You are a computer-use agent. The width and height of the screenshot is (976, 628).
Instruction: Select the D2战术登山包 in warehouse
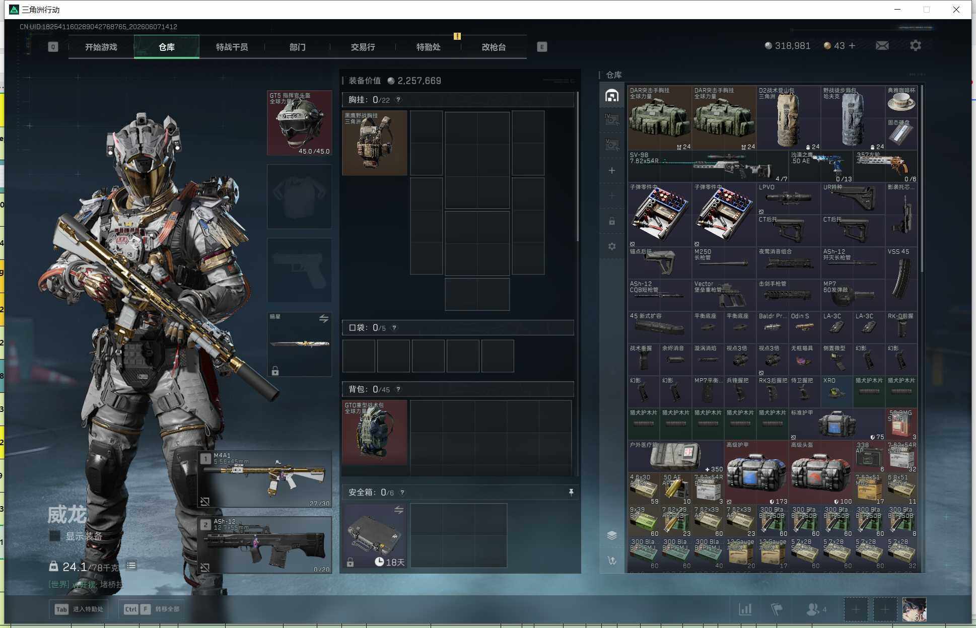[x=789, y=118]
